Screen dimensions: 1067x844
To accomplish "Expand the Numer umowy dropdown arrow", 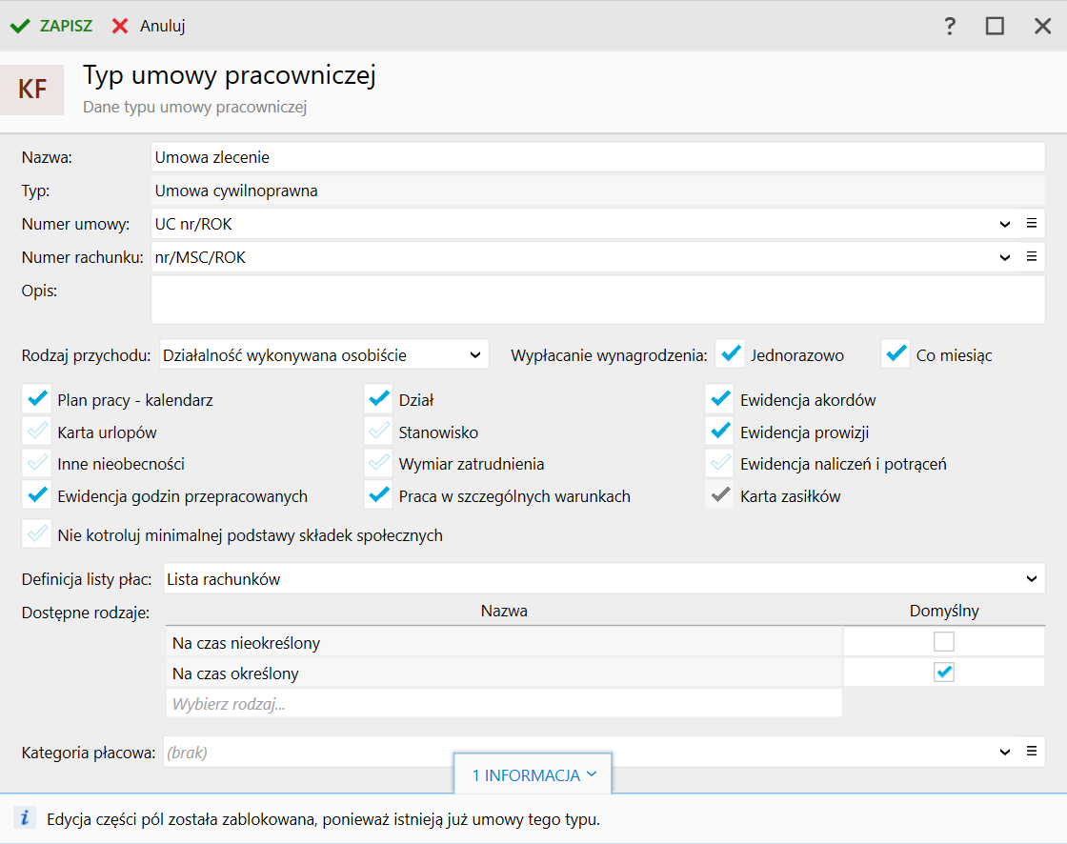I will 1005,225.
